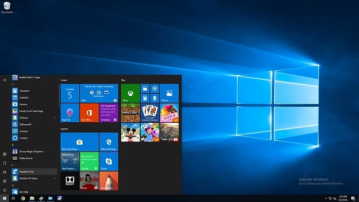Launch Disney Magic Kingdoms from app list
Image resolution: width=359 pixels, height=202 pixels.
point(34,151)
